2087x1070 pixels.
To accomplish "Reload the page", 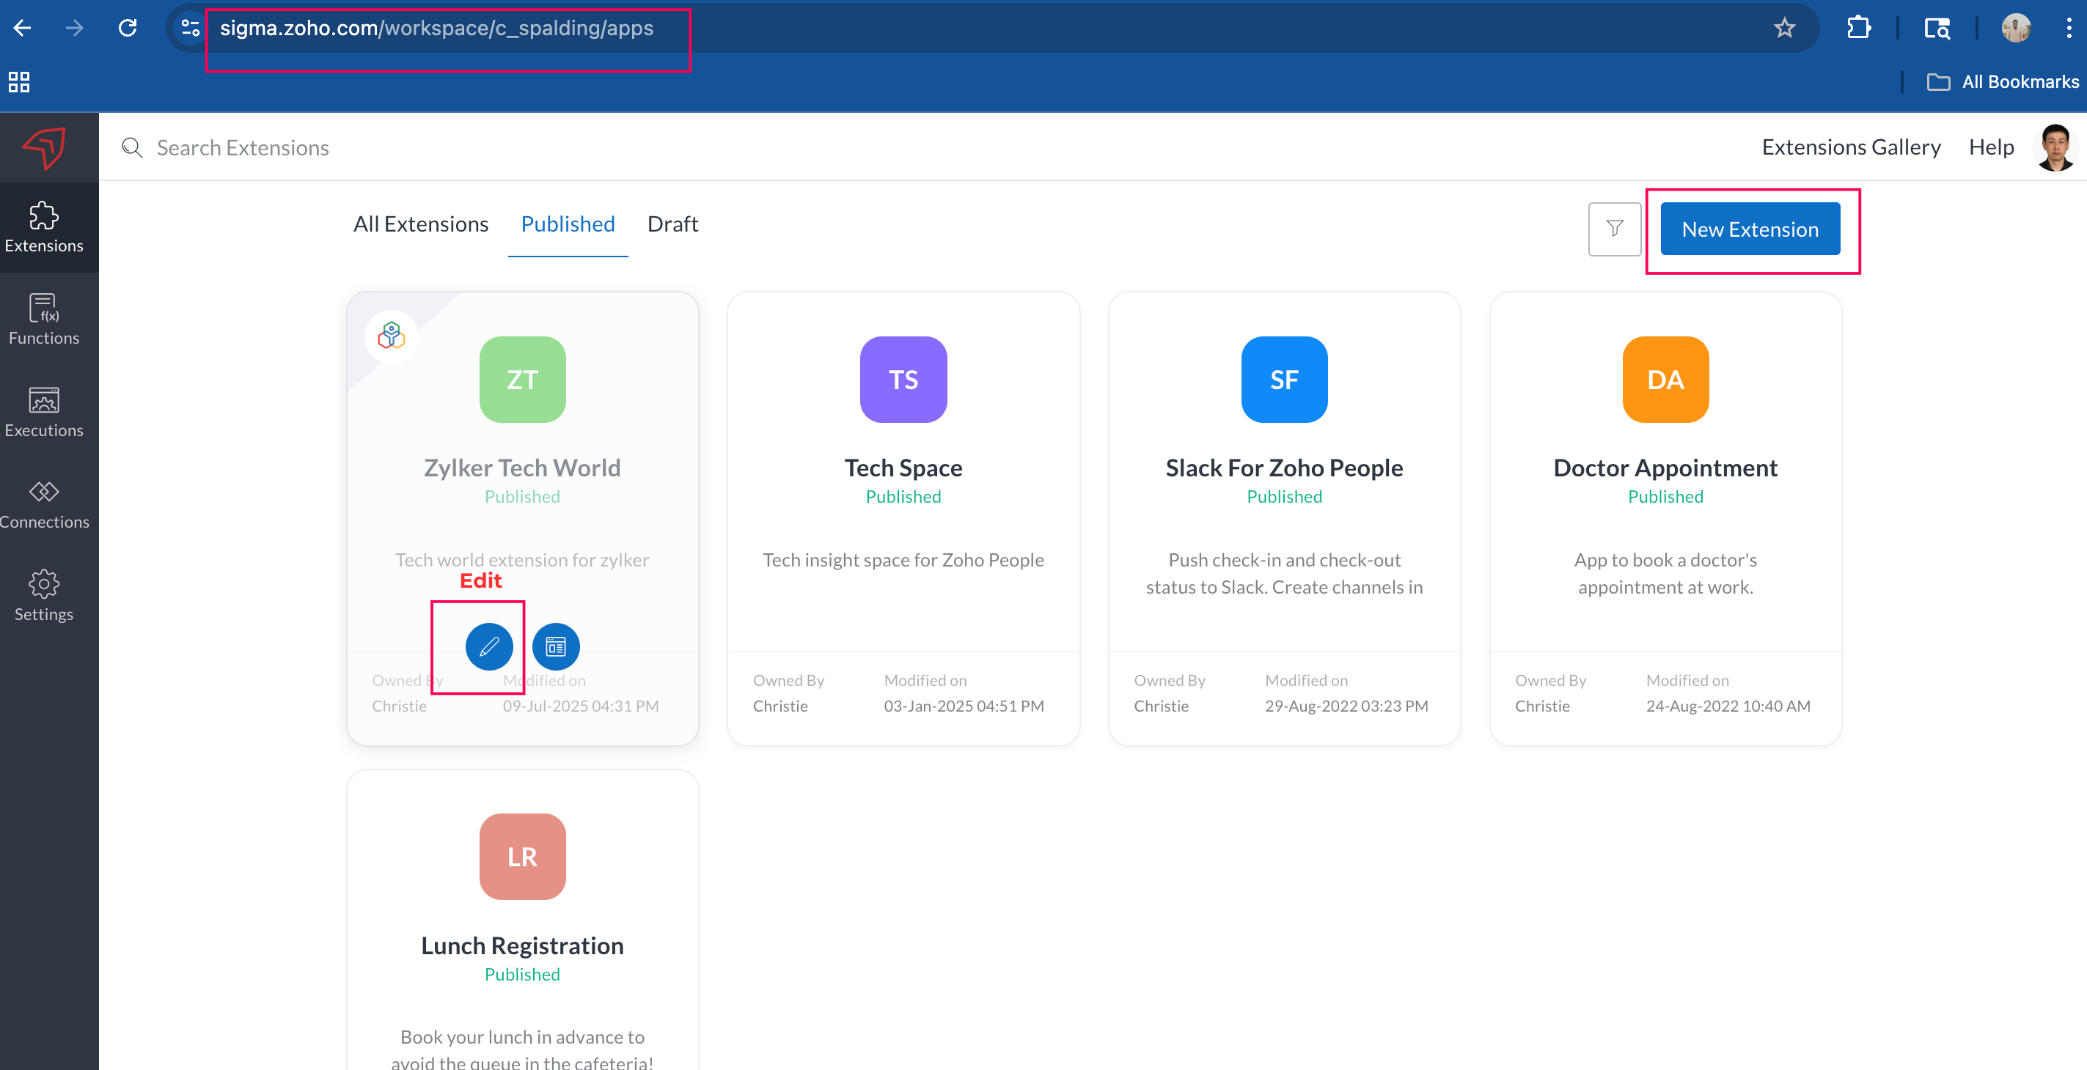I will tap(127, 29).
